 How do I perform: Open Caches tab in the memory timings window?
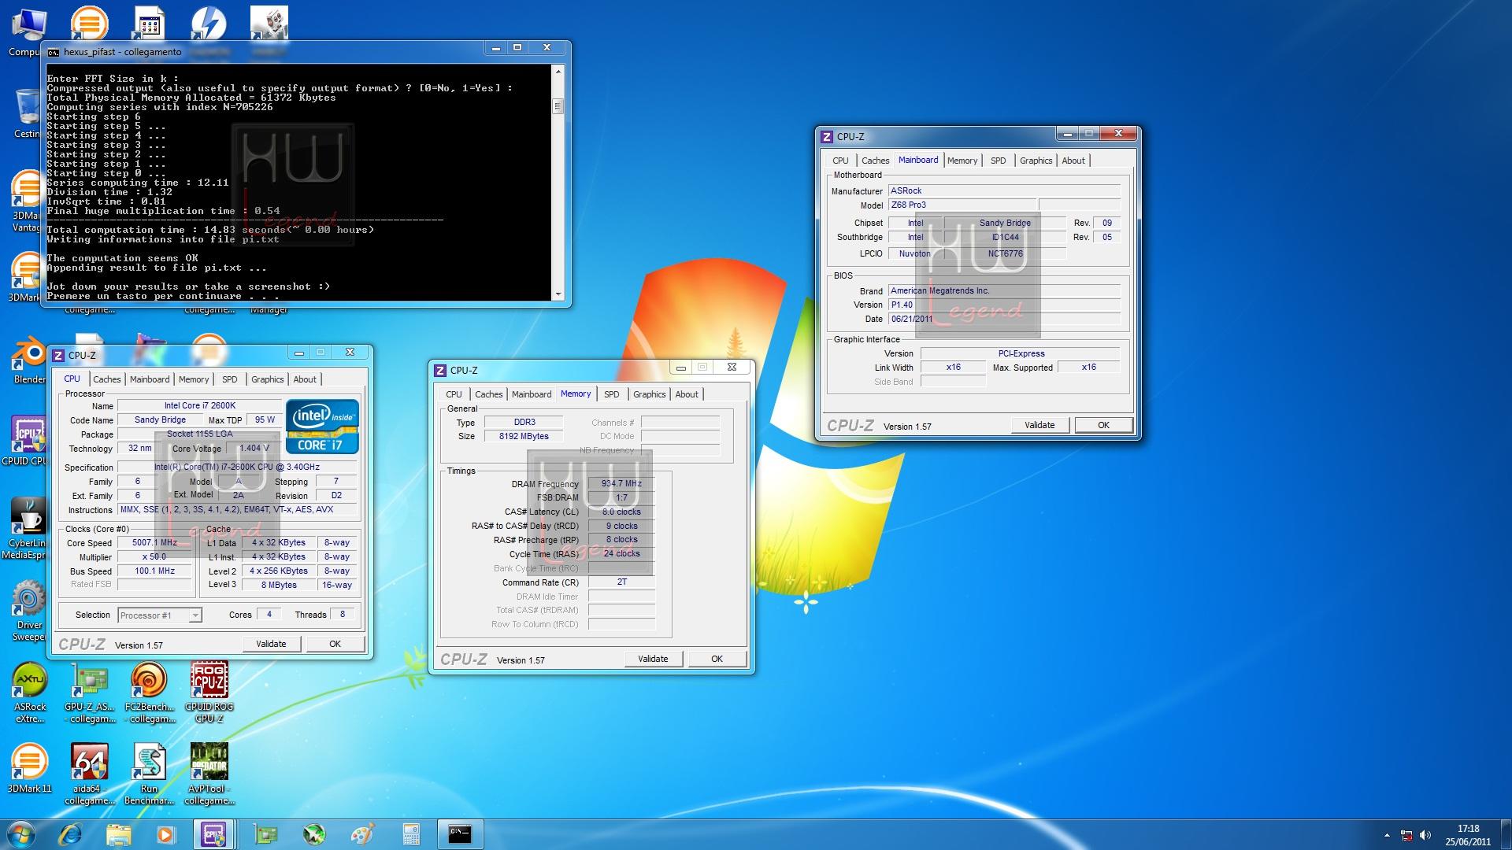click(489, 394)
